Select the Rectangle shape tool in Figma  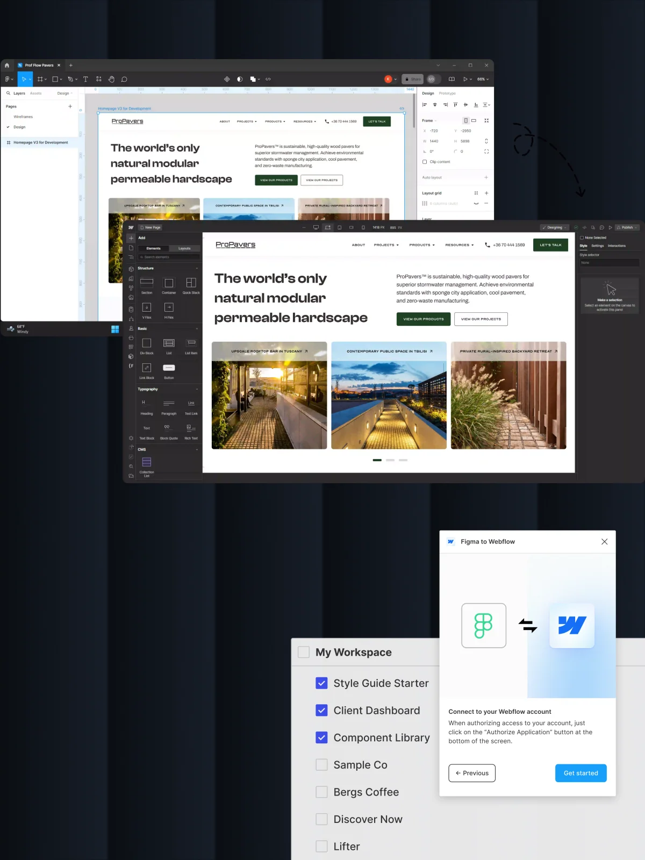click(x=55, y=79)
